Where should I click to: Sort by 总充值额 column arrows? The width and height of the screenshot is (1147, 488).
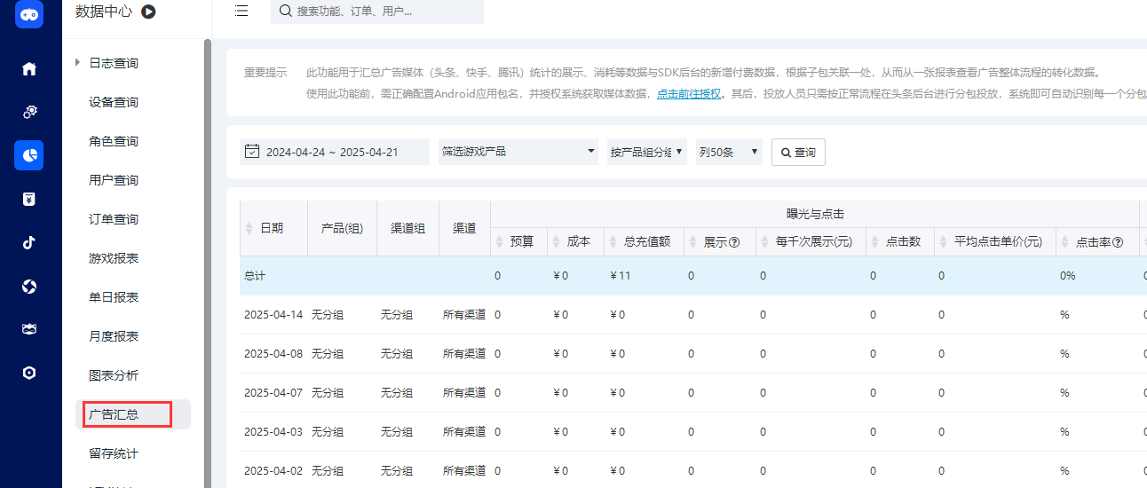613,241
